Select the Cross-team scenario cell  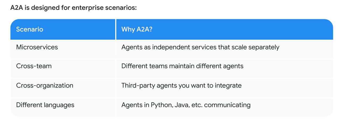coord(34,66)
